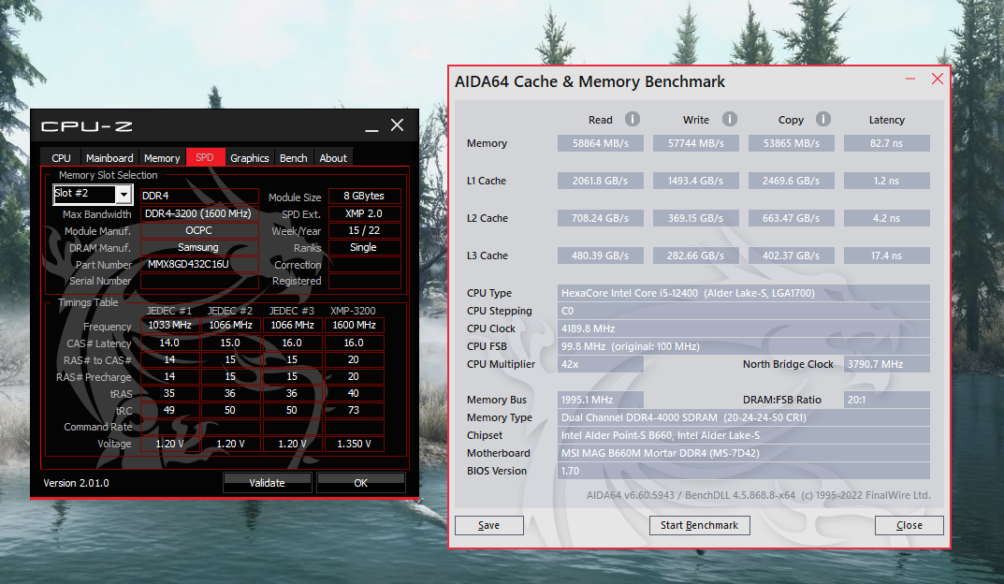Click the L1 Cache Read value 2061.8 GB/s

tap(600, 181)
